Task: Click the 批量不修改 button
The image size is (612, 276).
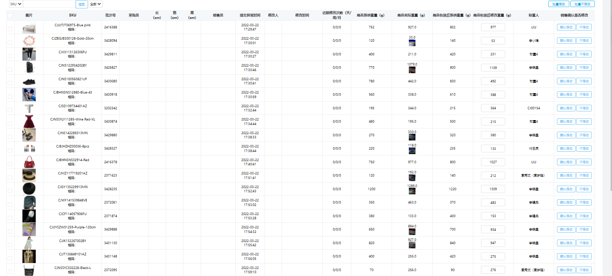Action: (x=582, y=4)
